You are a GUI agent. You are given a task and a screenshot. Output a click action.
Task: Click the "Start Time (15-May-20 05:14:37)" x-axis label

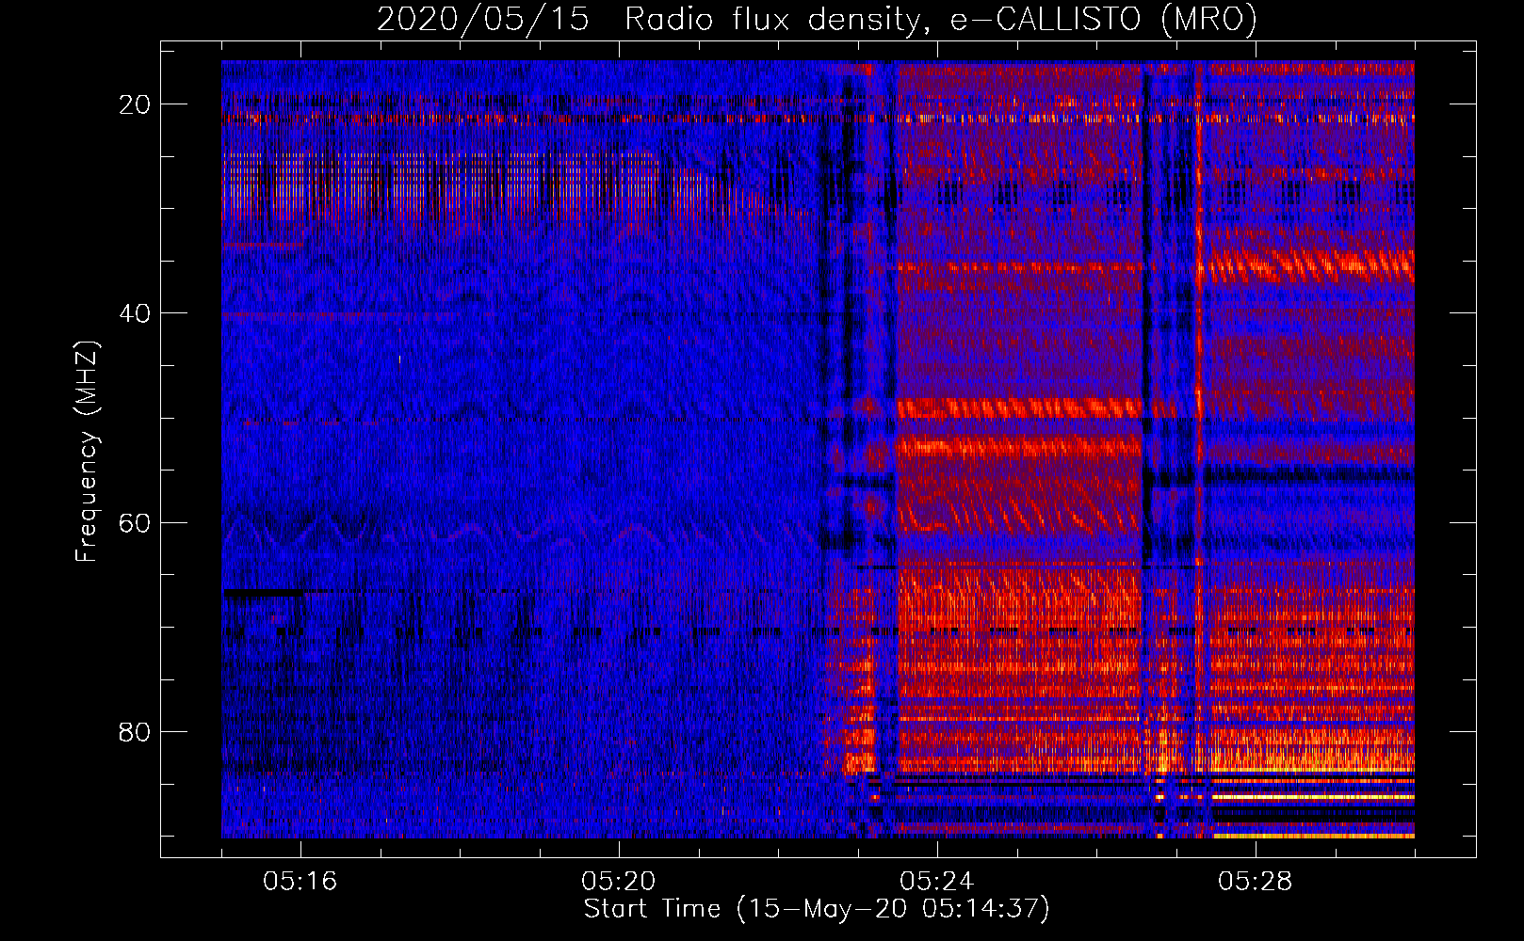tap(817, 909)
